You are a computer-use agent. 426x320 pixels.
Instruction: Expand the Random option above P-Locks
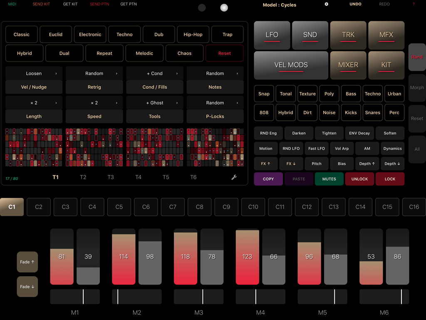coord(215,102)
